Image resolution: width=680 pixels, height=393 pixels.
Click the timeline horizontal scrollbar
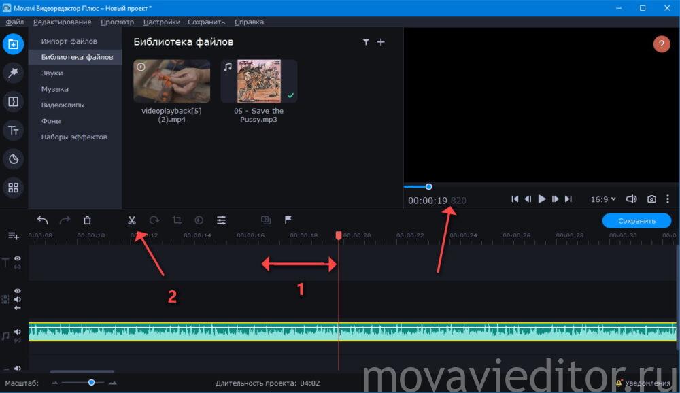click(82, 372)
